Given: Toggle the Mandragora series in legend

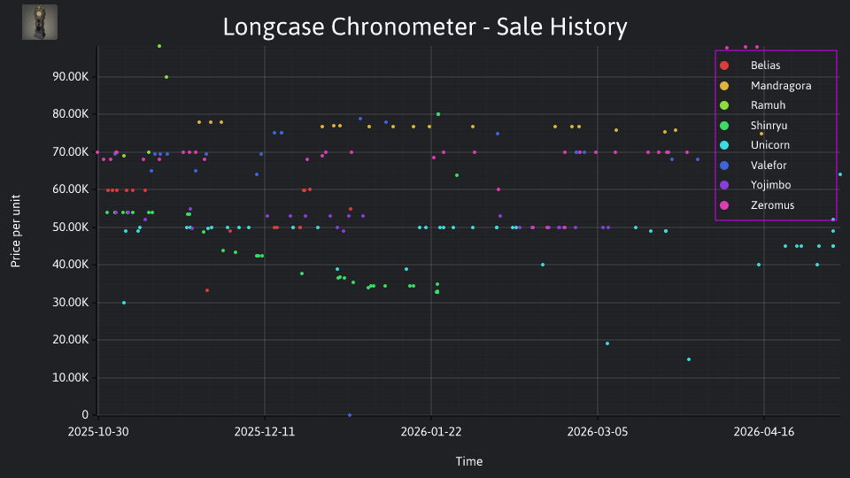Looking at the screenshot, I should coord(765,86).
